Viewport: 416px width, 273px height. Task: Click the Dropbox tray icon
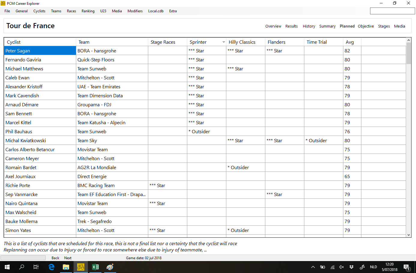pyautogui.click(x=351, y=267)
